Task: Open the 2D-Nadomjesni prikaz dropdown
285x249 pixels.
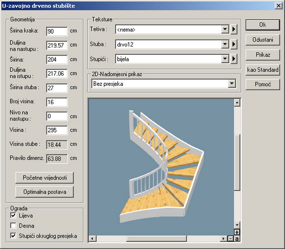Action: tap(232, 83)
